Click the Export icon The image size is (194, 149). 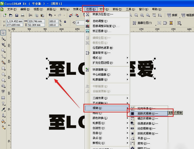pos(77,15)
